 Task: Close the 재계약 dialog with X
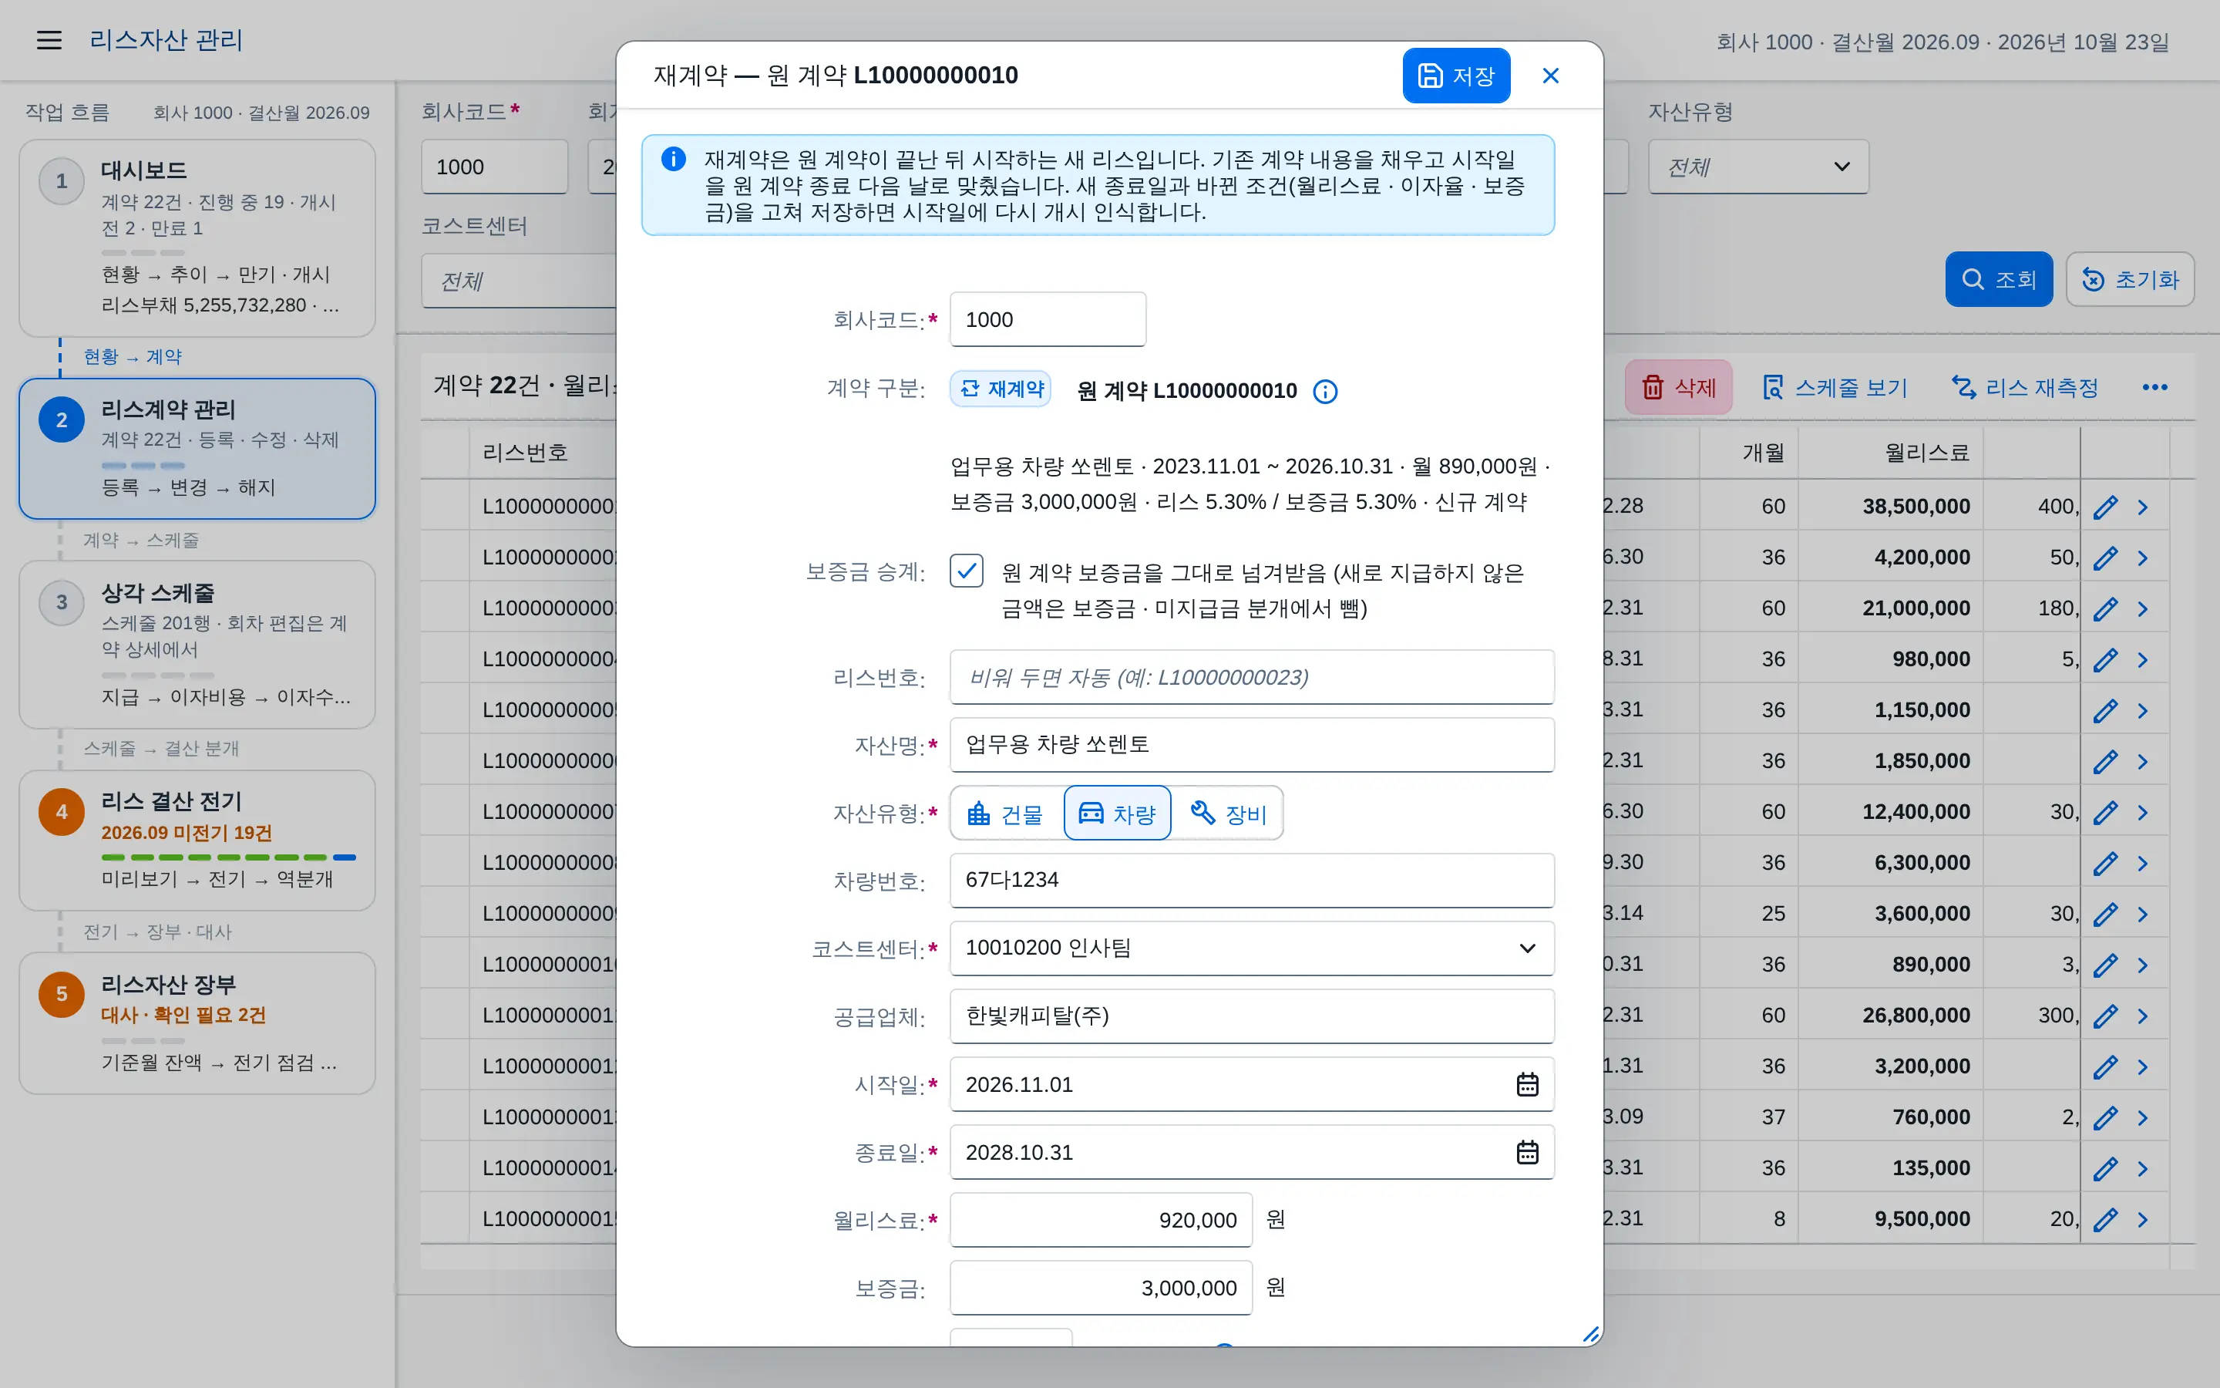click(x=1550, y=76)
